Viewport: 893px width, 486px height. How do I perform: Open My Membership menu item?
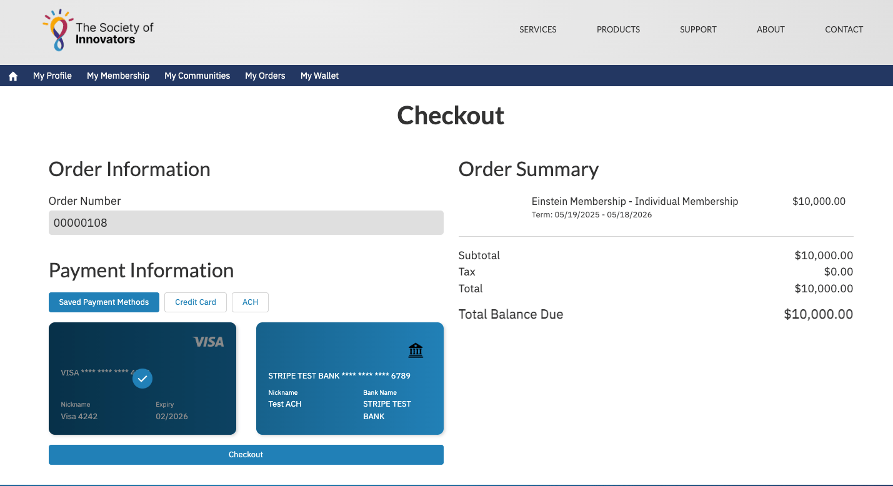[118, 76]
